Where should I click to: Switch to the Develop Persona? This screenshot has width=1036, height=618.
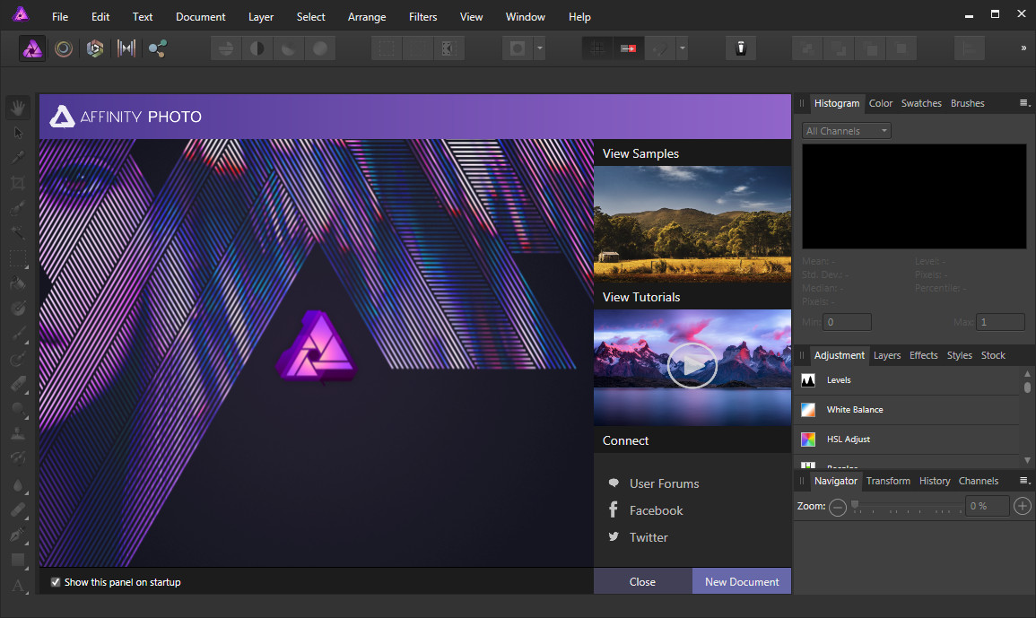94,48
